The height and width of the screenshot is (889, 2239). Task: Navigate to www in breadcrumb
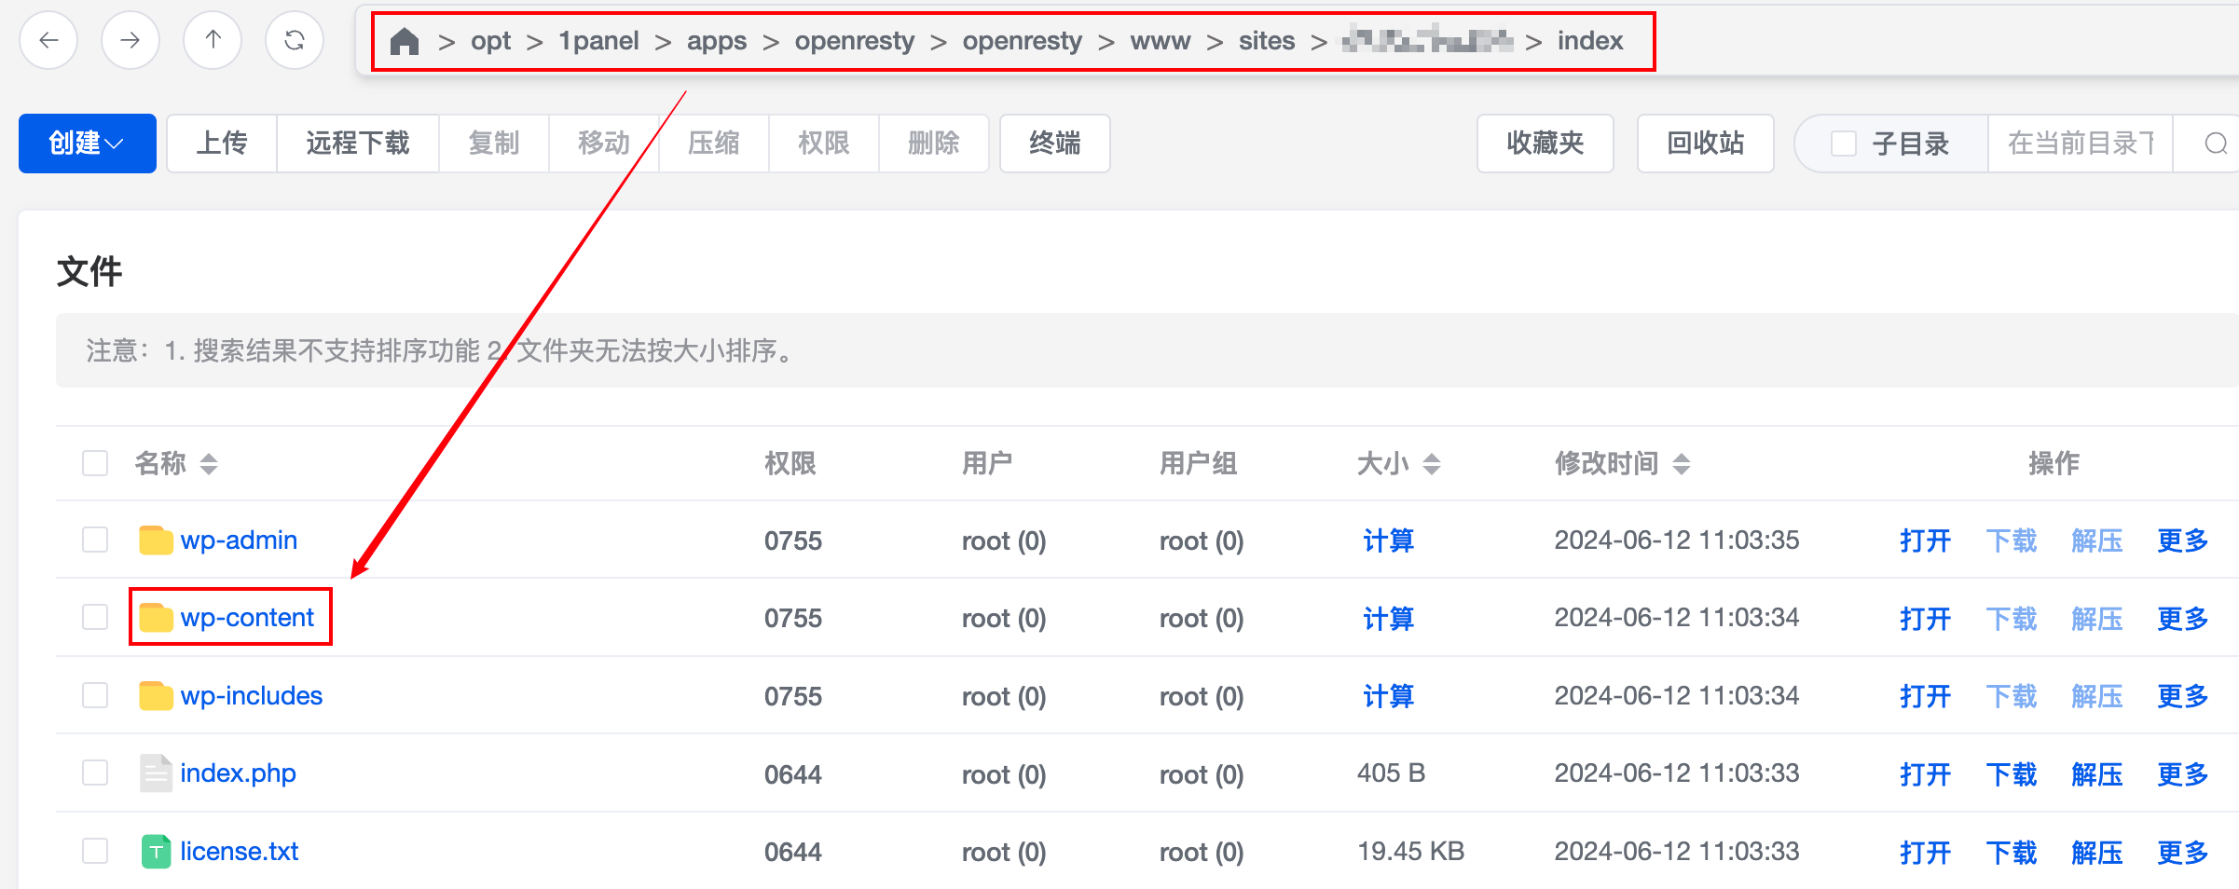1161,41
